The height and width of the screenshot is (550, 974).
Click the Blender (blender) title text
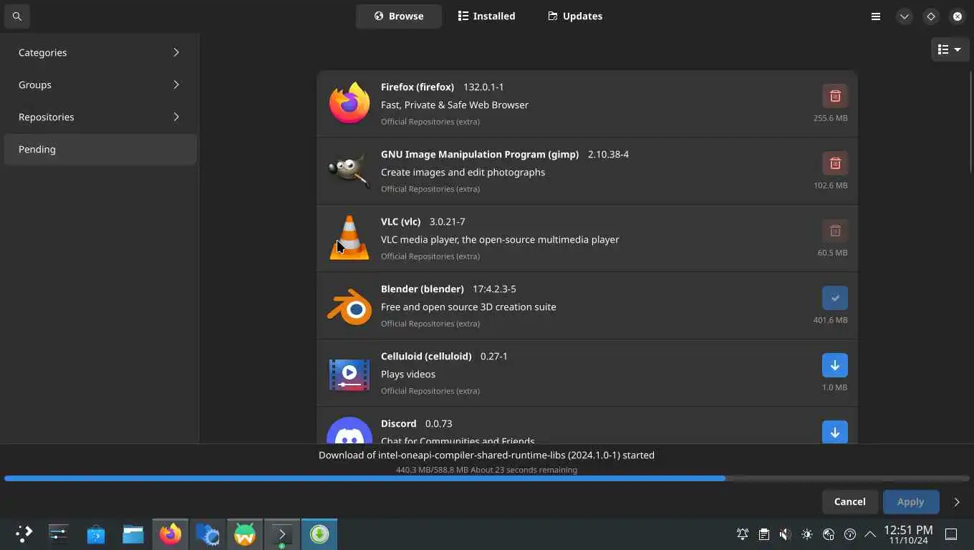(x=423, y=289)
